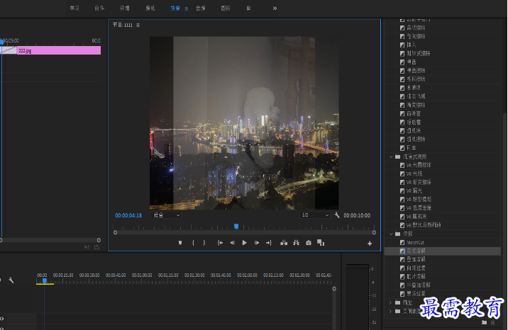Select the 交叉溶解 transition icon
The height and width of the screenshot is (330, 508).
402,251
